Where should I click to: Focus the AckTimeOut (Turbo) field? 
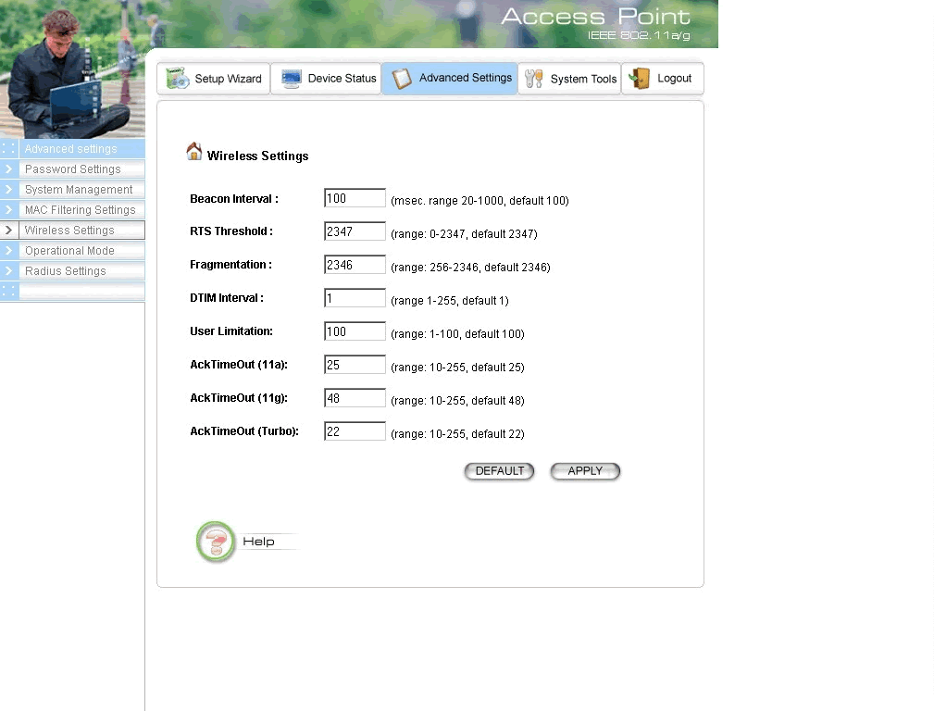(x=355, y=431)
